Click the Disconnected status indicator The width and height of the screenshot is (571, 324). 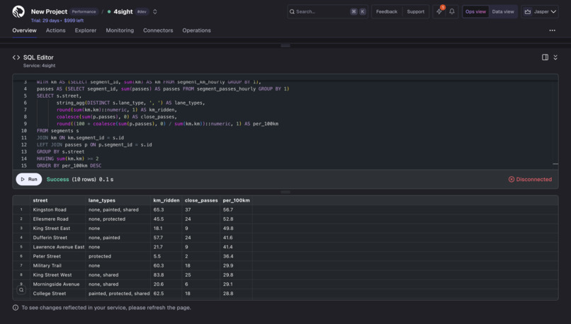pyautogui.click(x=530, y=179)
